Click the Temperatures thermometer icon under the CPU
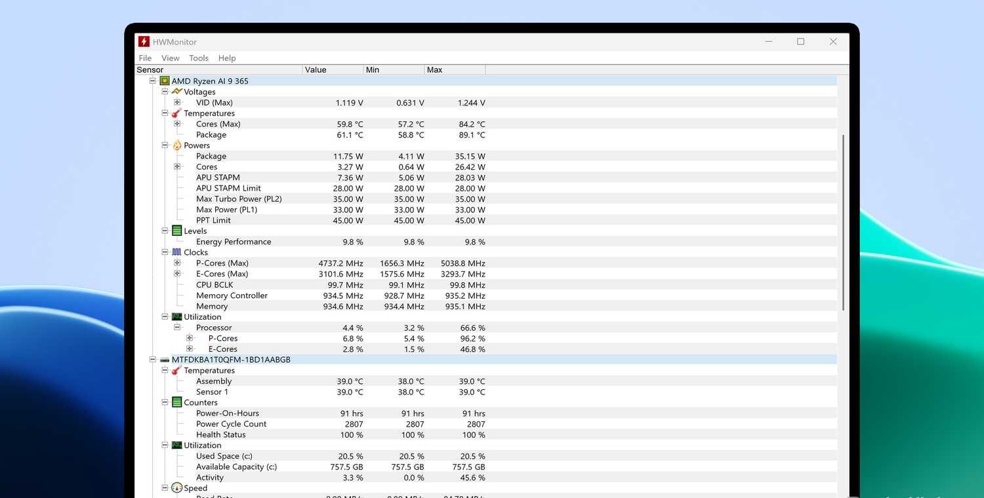This screenshot has width=984, height=498. (x=176, y=113)
